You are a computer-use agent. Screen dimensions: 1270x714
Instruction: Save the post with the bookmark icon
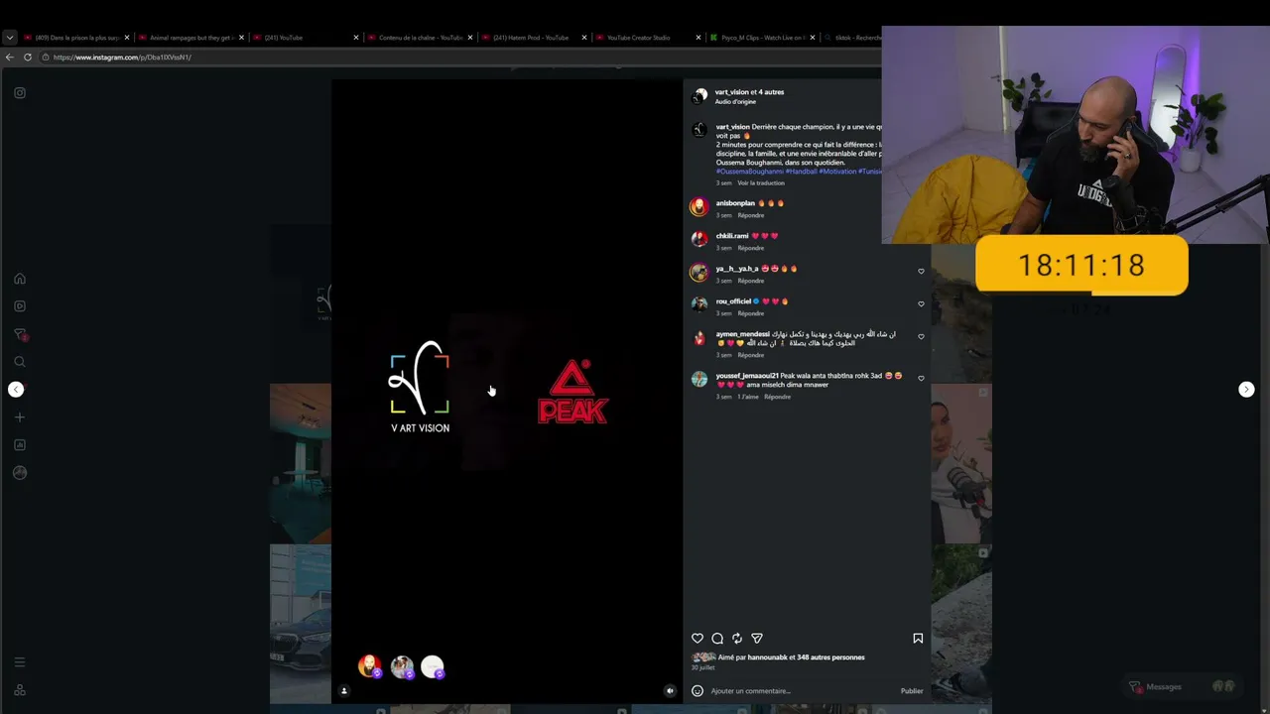[918, 639]
